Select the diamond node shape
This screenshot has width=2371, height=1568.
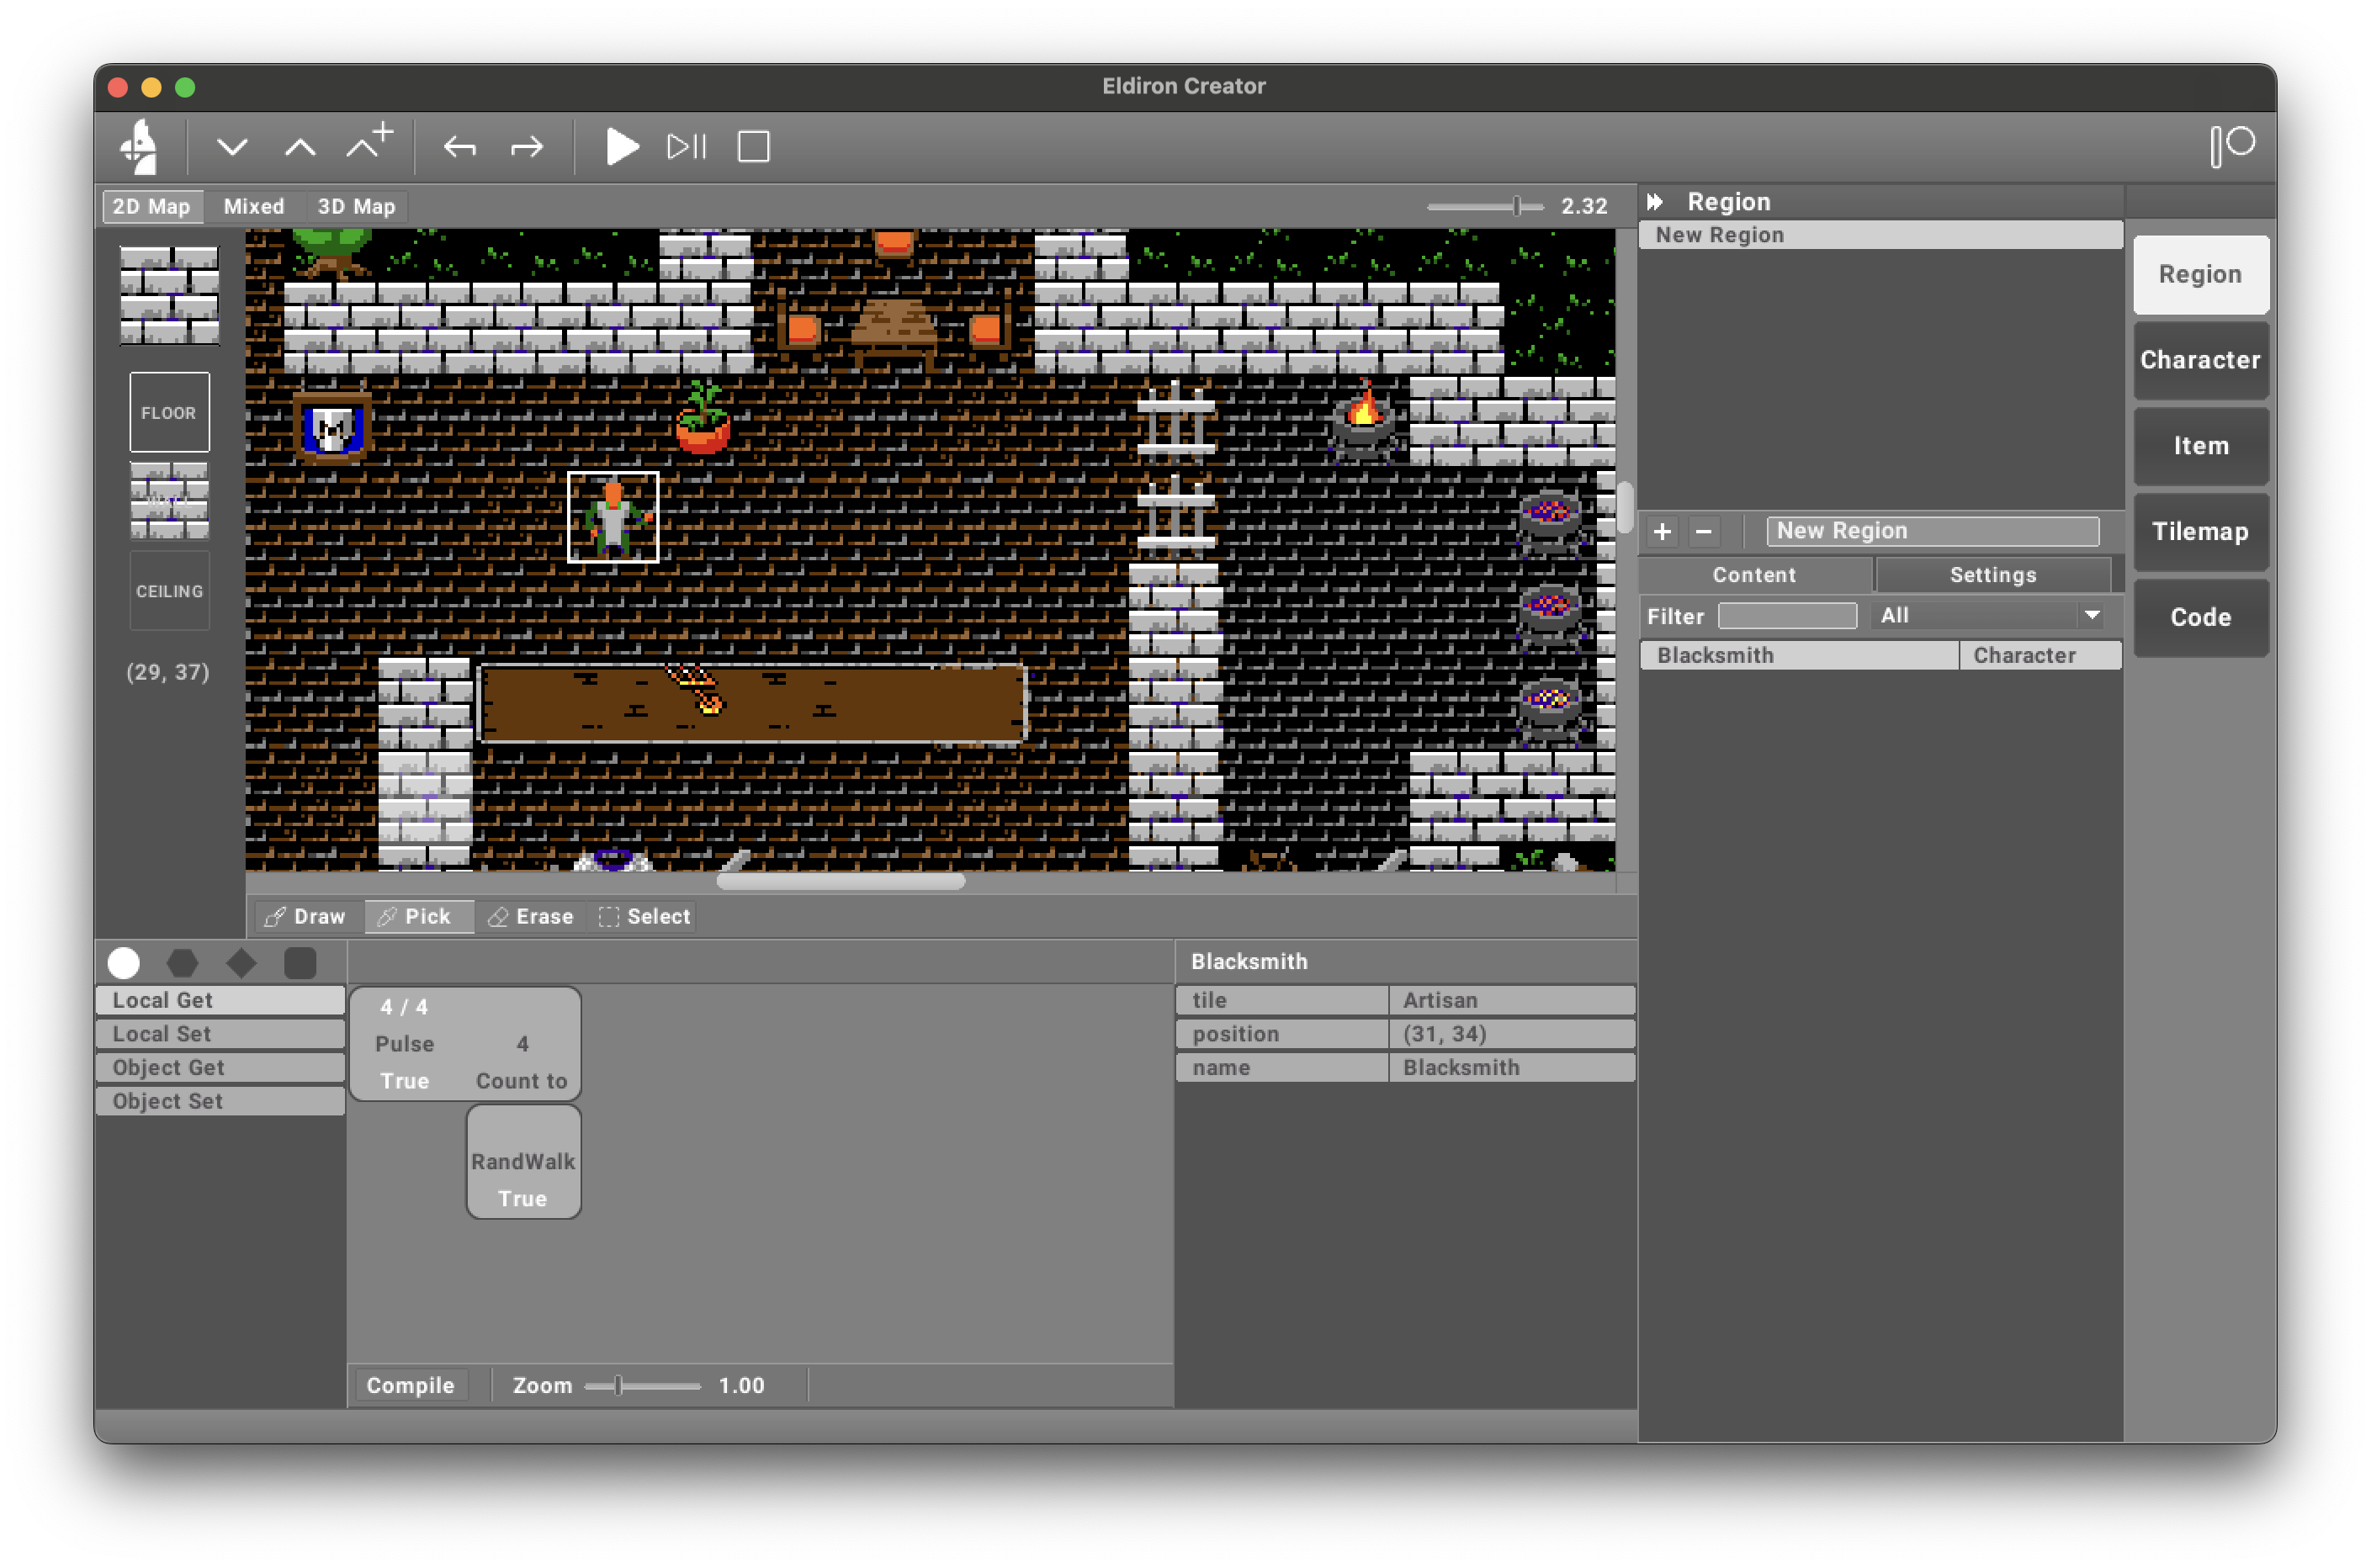241,963
